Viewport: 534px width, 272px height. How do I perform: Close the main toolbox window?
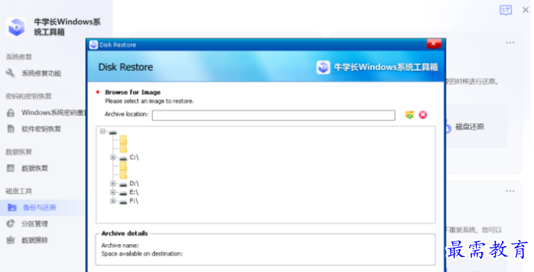tap(525, 10)
